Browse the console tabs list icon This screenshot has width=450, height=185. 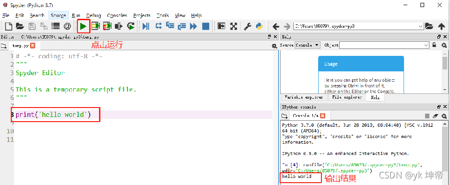click(284, 116)
